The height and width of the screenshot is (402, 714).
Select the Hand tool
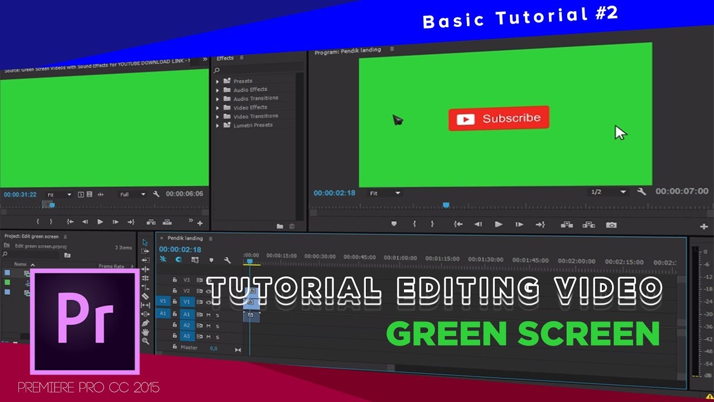tap(146, 332)
